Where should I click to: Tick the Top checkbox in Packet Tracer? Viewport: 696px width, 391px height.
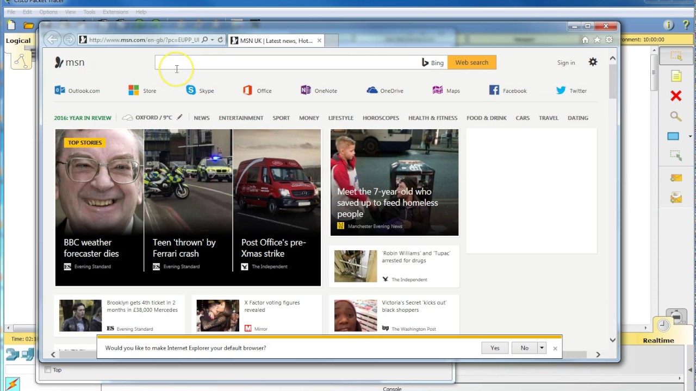(x=48, y=370)
